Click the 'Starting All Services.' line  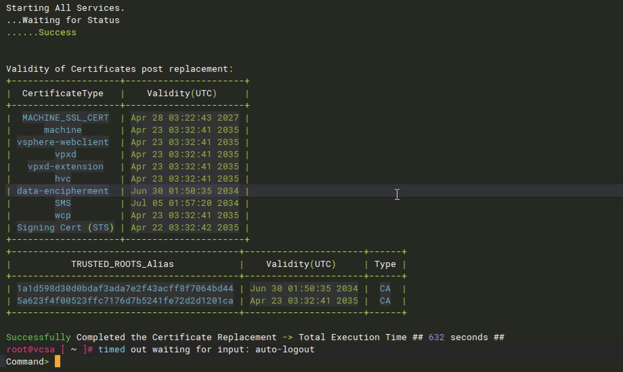pos(65,8)
